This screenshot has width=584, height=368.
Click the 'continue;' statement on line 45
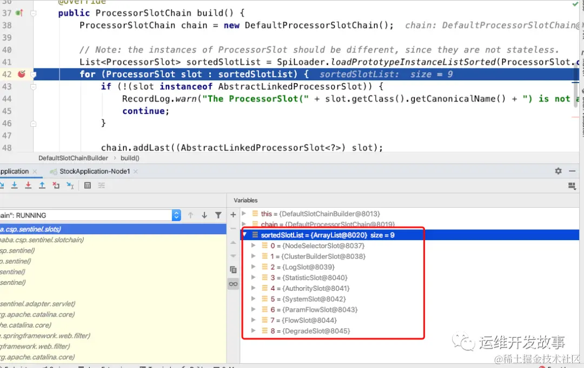tap(145, 111)
